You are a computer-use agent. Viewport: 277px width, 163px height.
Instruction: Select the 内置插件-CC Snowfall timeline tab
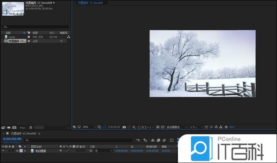(x=23, y=133)
